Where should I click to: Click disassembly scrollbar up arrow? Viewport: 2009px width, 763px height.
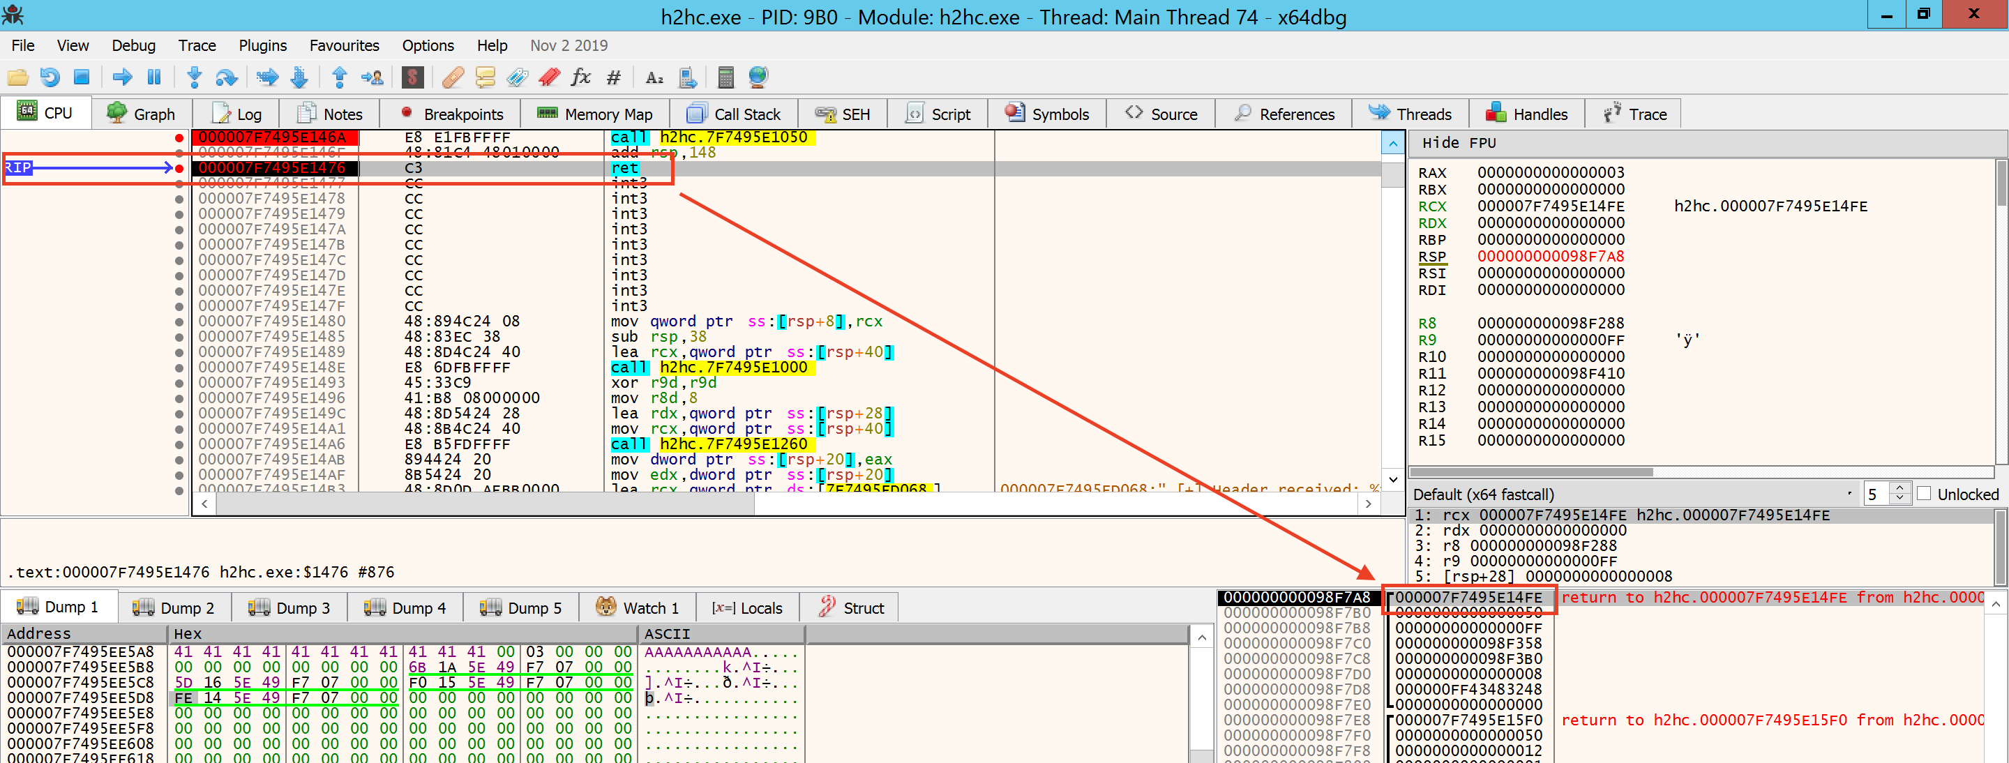pyautogui.click(x=1393, y=142)
